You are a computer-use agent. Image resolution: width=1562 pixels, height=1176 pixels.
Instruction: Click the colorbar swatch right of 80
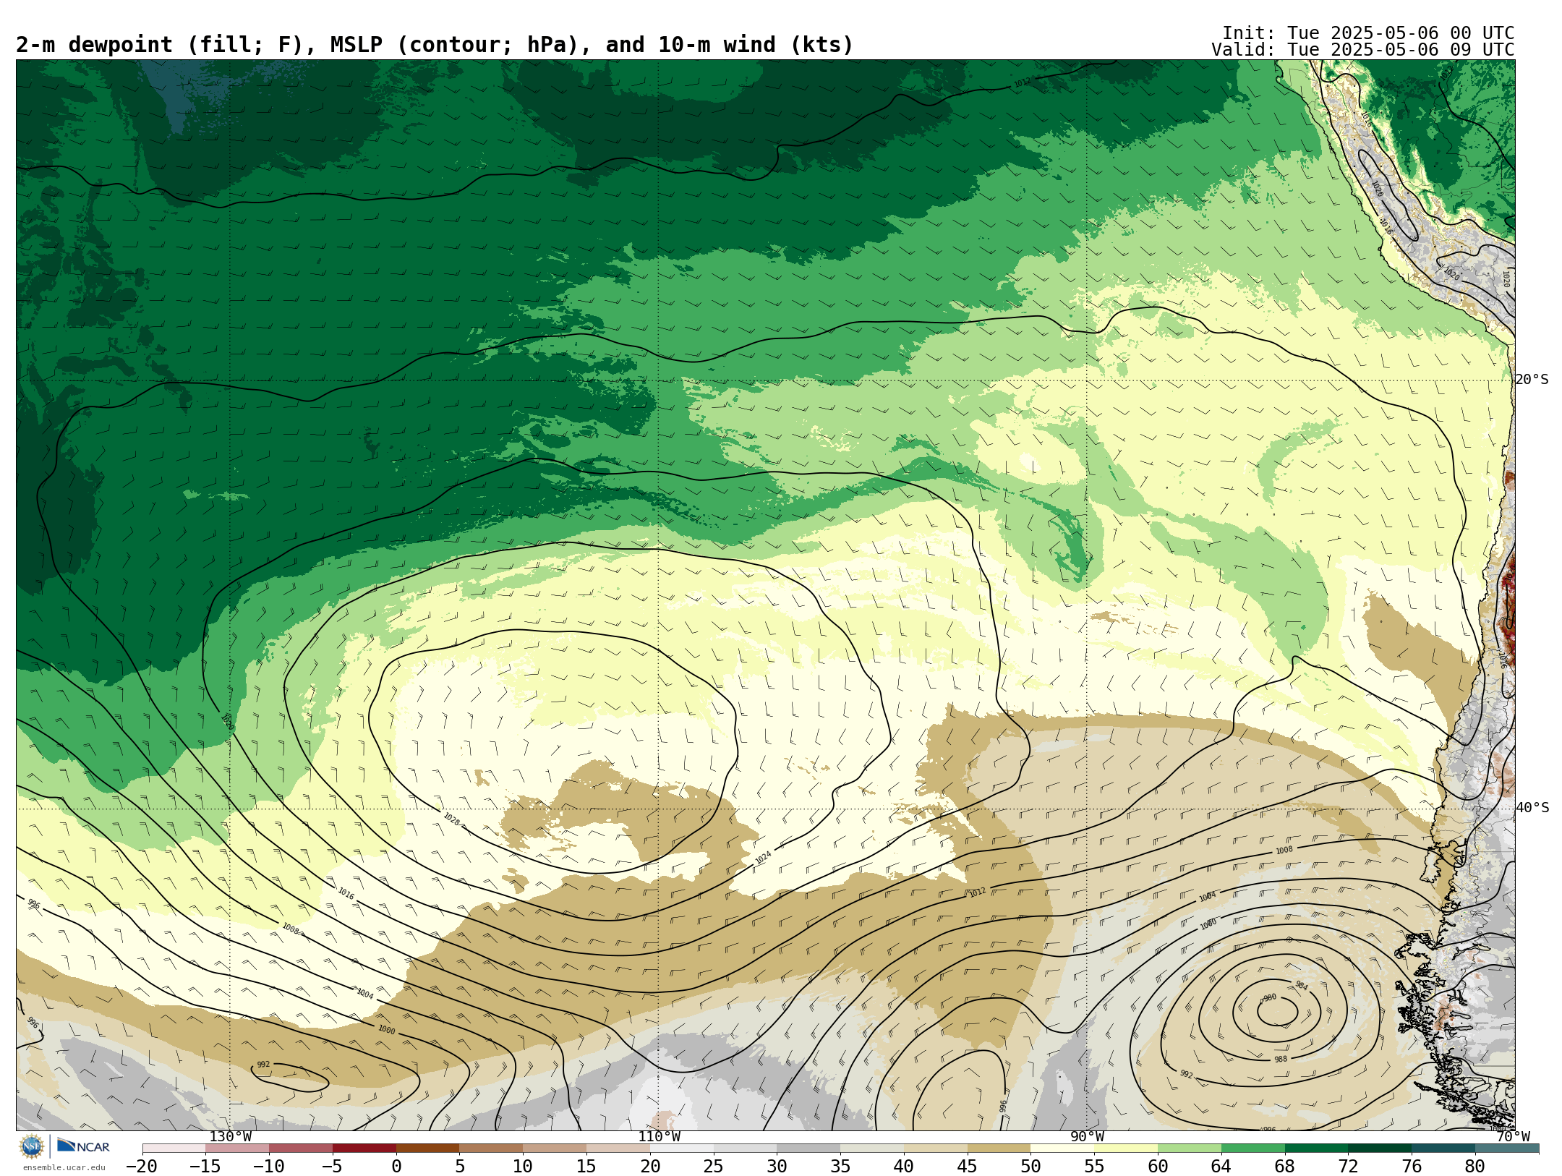click(x=1507, y=1149)
